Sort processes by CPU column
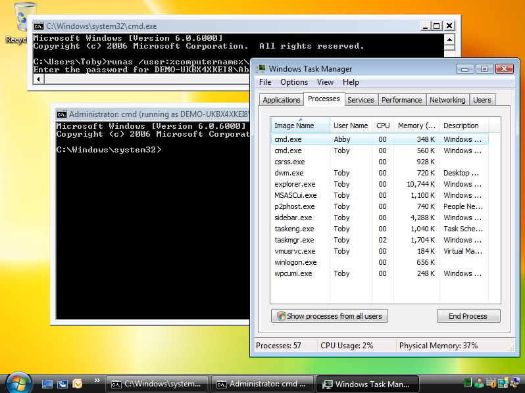This screenshot has width=525, height=393. click(383, 126)
